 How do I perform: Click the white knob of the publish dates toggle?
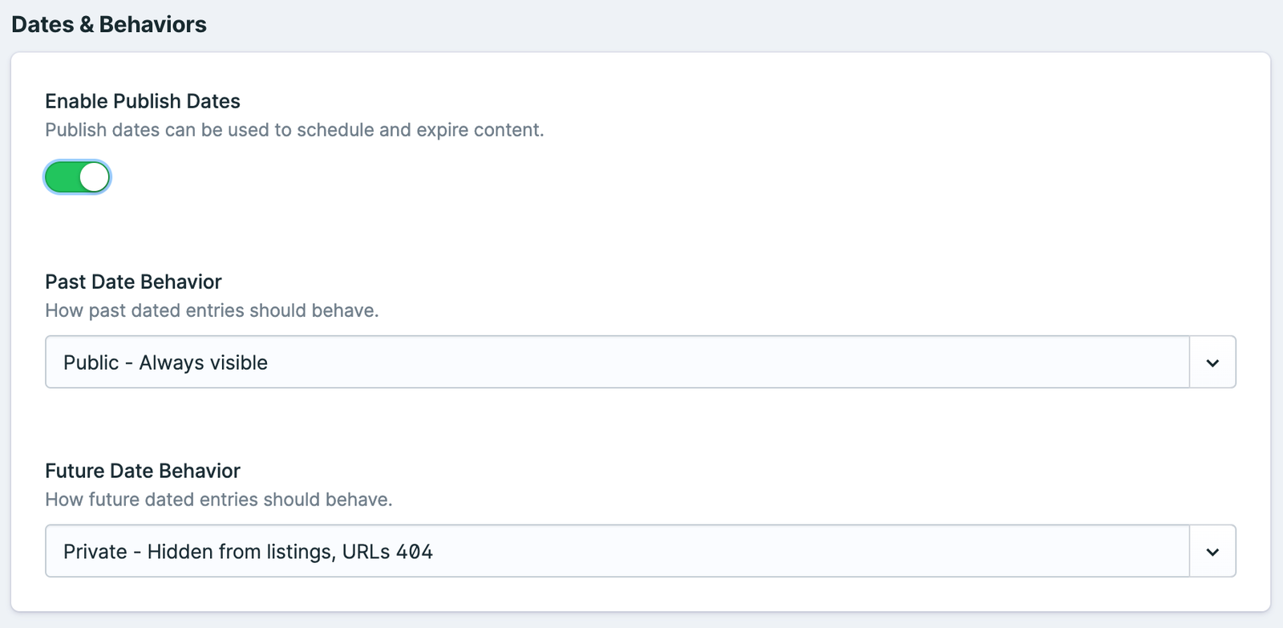95,177
